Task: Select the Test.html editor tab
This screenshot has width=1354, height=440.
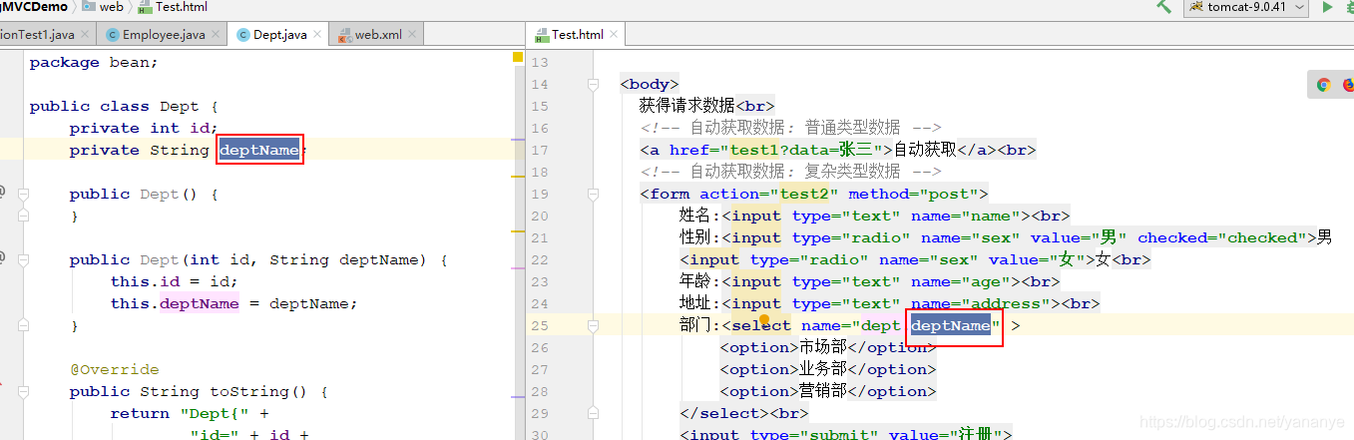Action: click(x=577, y=34)
